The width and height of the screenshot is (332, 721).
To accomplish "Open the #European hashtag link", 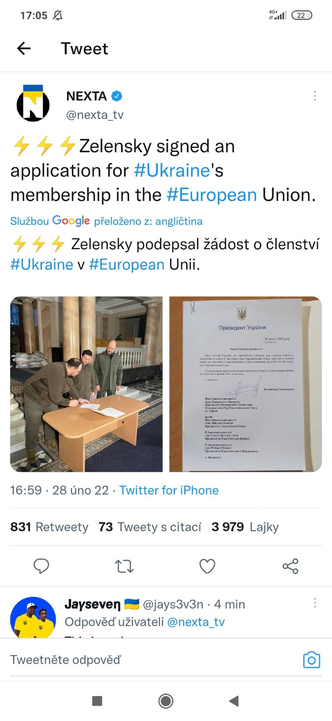I will pyautogui.click(x=211, y=195).
